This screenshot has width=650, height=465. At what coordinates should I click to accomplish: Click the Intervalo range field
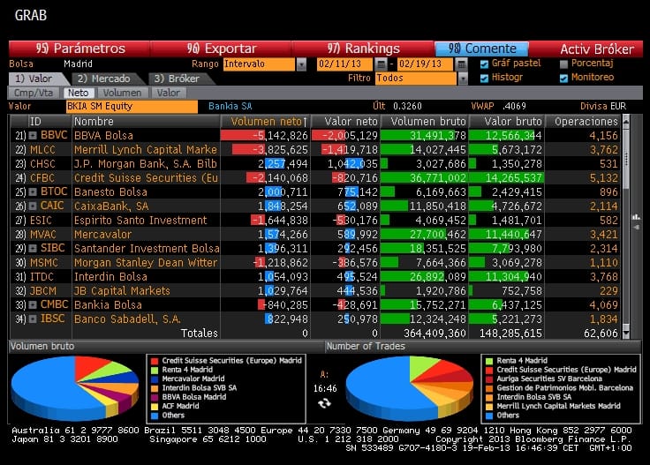click(259, 64)
